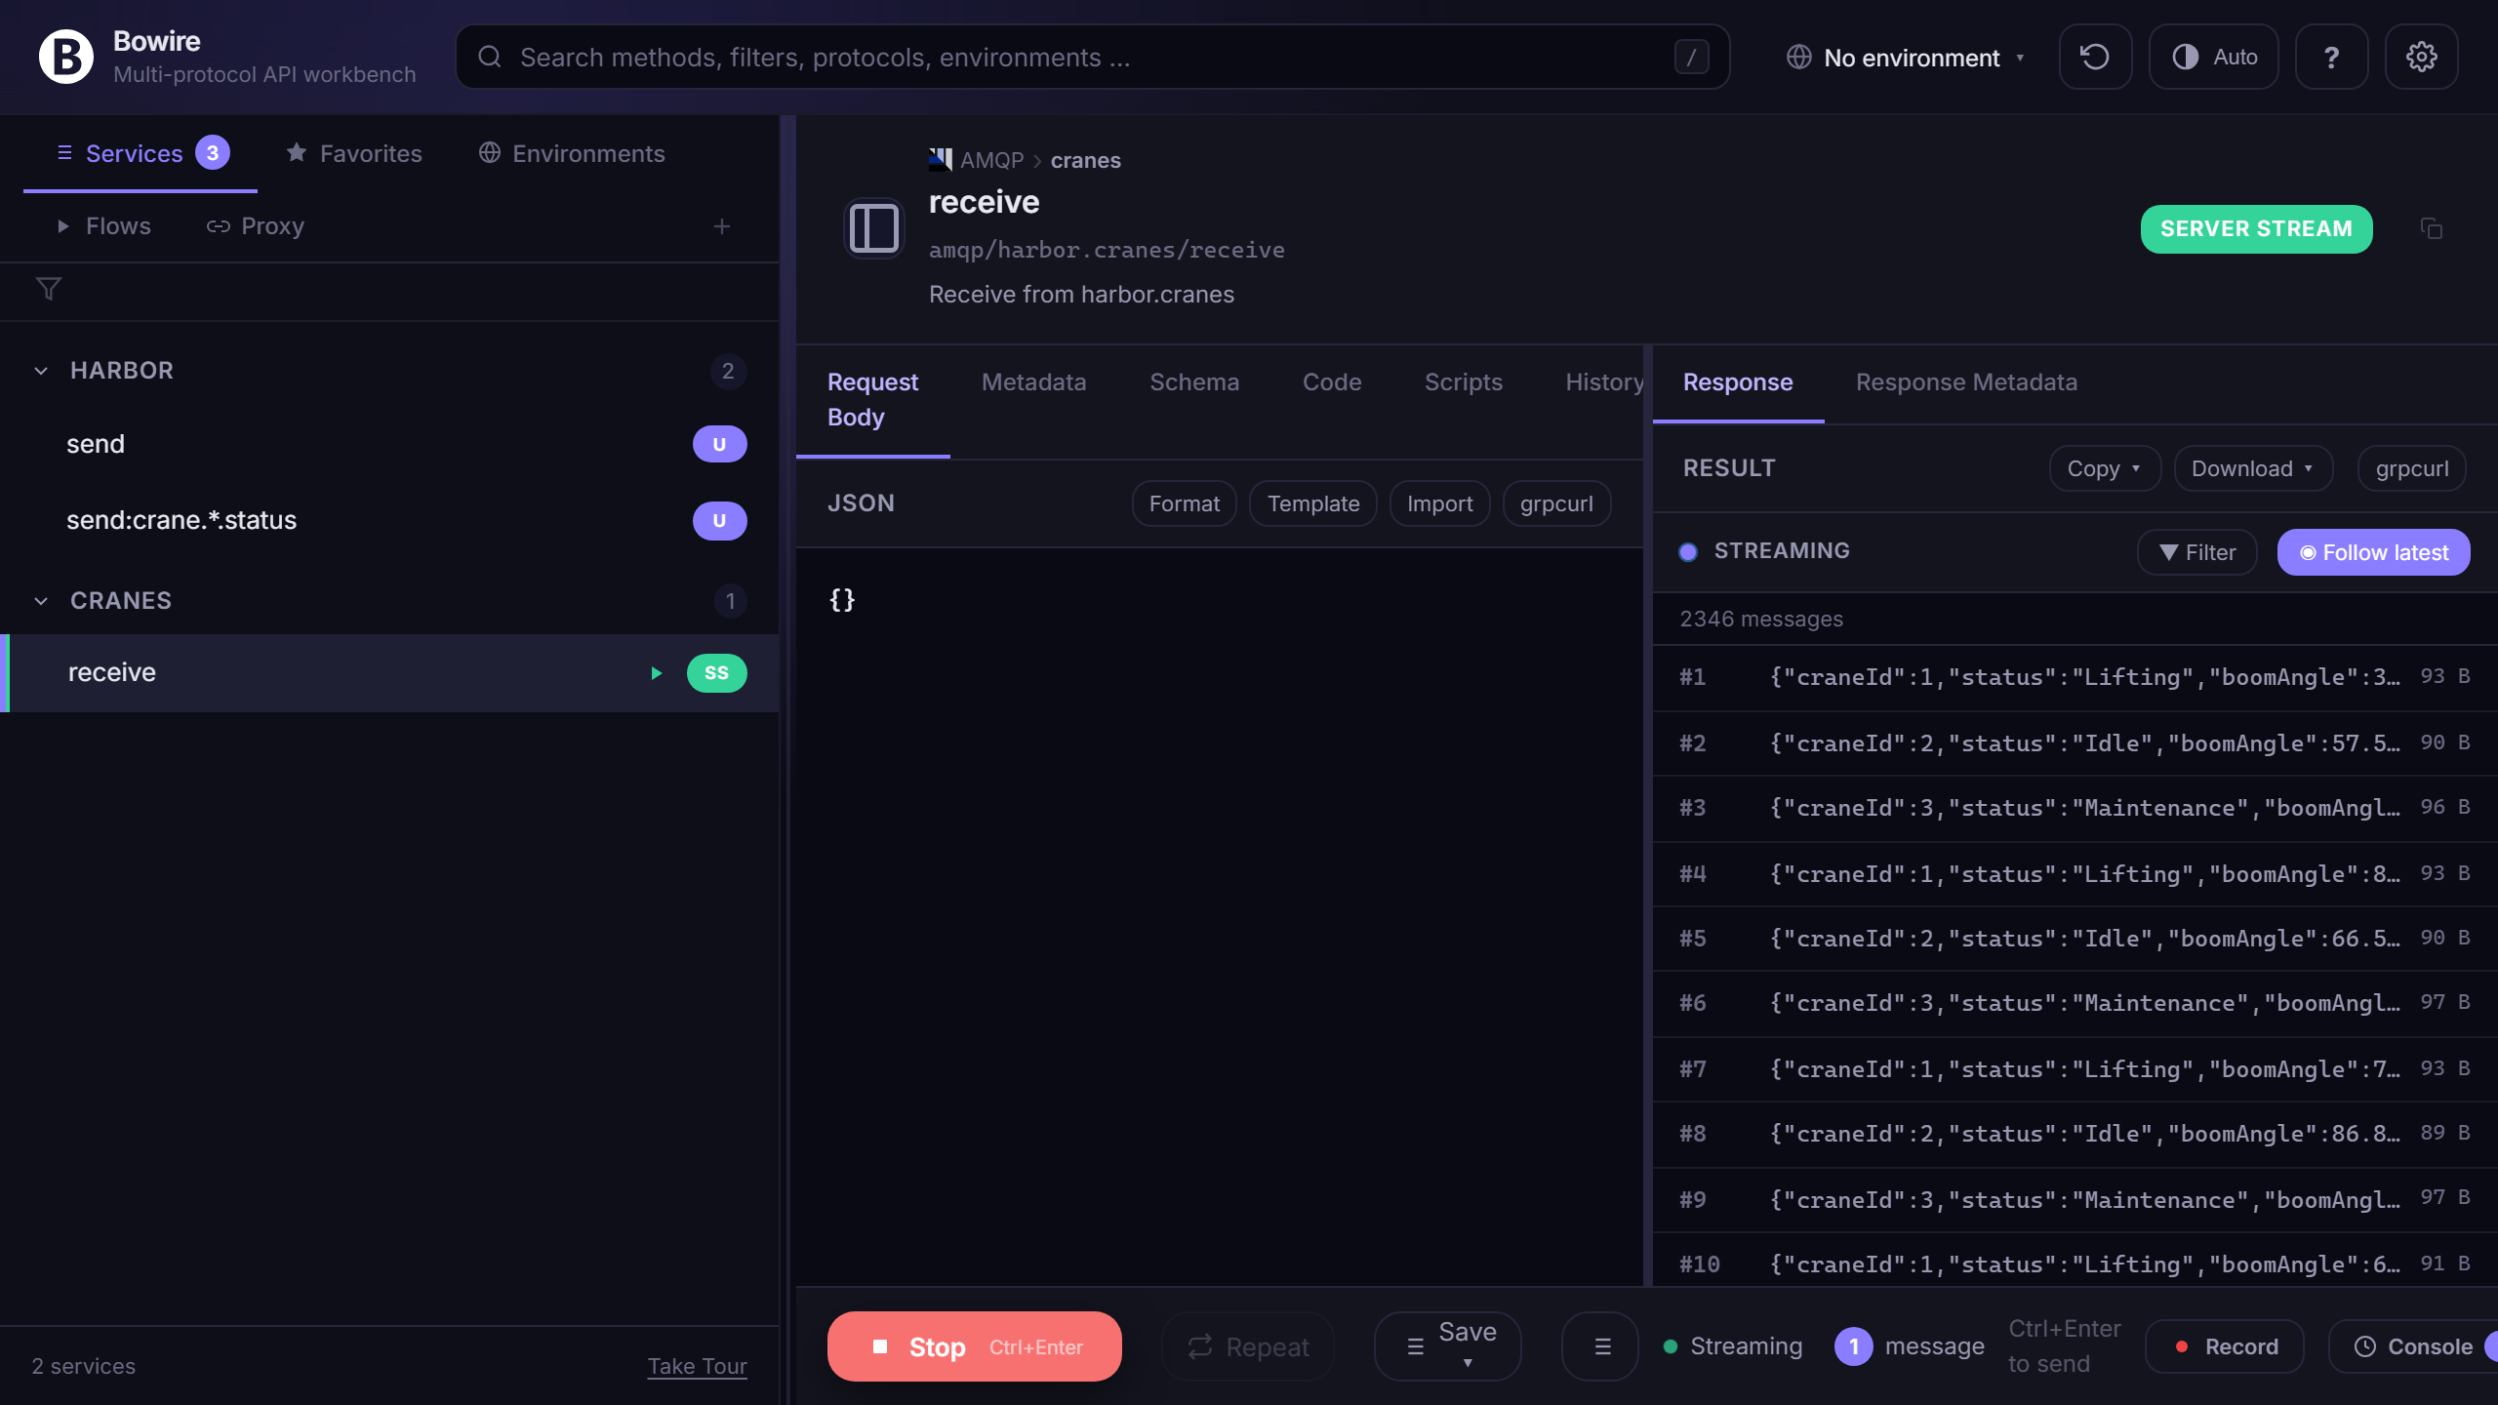Screen dimensions: 2498x1405
Task: Click the plus icon beside Proxy
Action: coord(722,226)
